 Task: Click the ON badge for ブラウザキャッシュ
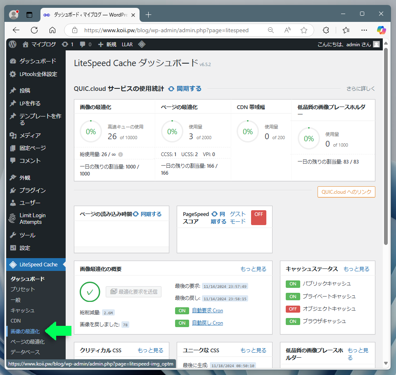coord(293,321)
